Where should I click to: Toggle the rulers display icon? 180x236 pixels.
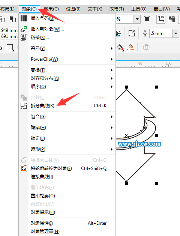[161, 19]
